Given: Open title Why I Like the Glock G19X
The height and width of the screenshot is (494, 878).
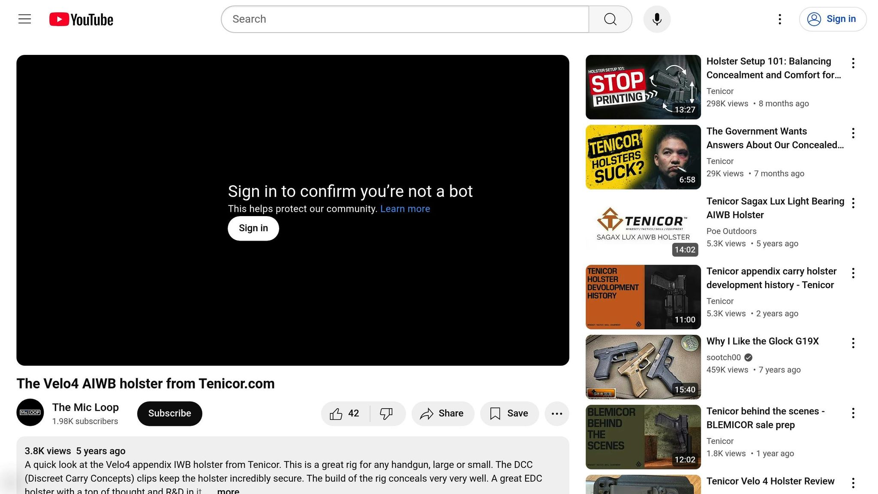Looking at the screenshot, I should coord(763,341).
